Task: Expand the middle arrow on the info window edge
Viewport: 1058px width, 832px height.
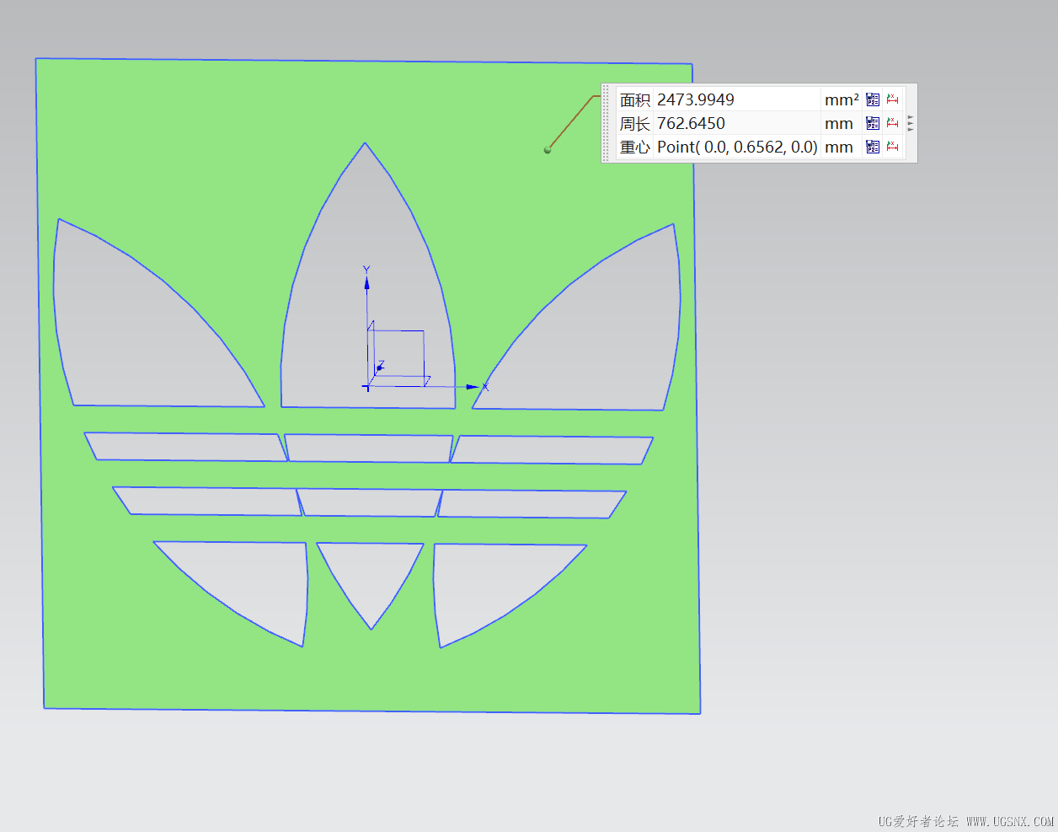Action: (910, 122)
